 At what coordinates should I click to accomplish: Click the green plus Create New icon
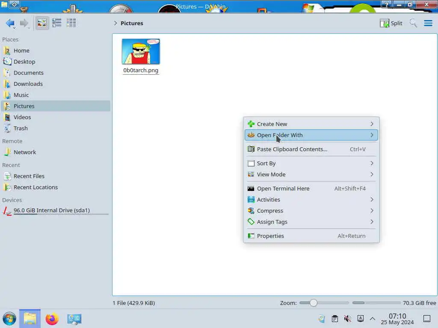[251, 124]
